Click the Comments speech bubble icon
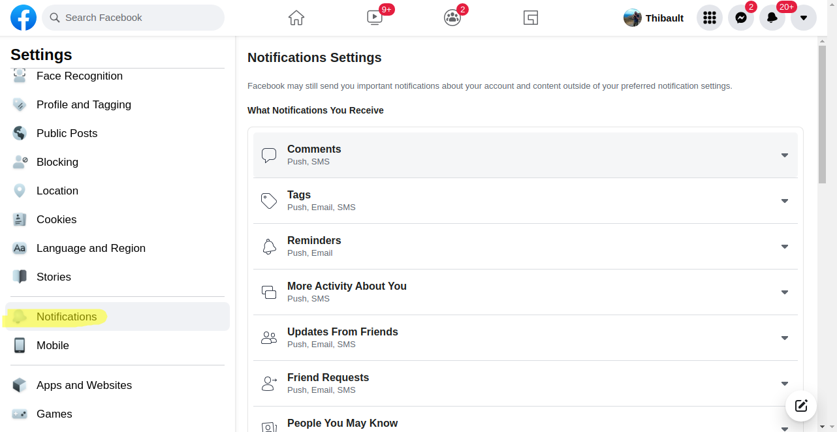 tap(269, 155)
